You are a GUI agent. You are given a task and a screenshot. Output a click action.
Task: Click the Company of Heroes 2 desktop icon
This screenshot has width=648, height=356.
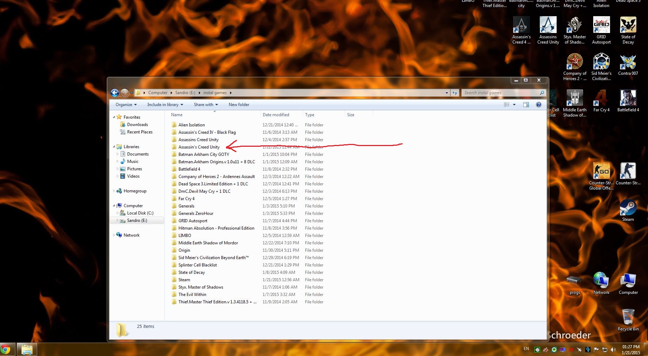tap(575, 67)
